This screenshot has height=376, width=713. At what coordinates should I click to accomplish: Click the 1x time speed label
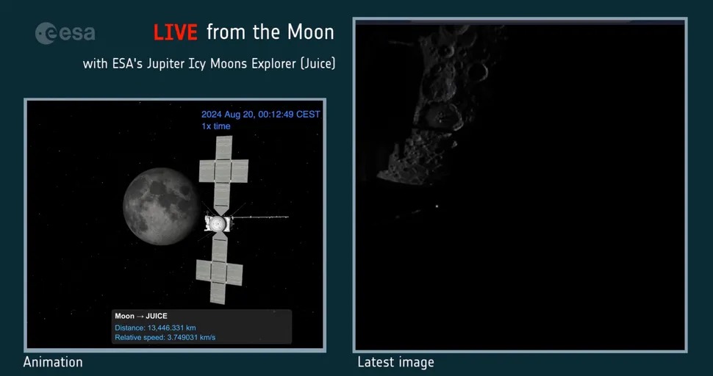click(x=216, y=126)
